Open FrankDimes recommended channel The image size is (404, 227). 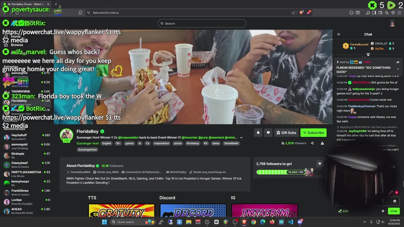click(x=27, y=193)
